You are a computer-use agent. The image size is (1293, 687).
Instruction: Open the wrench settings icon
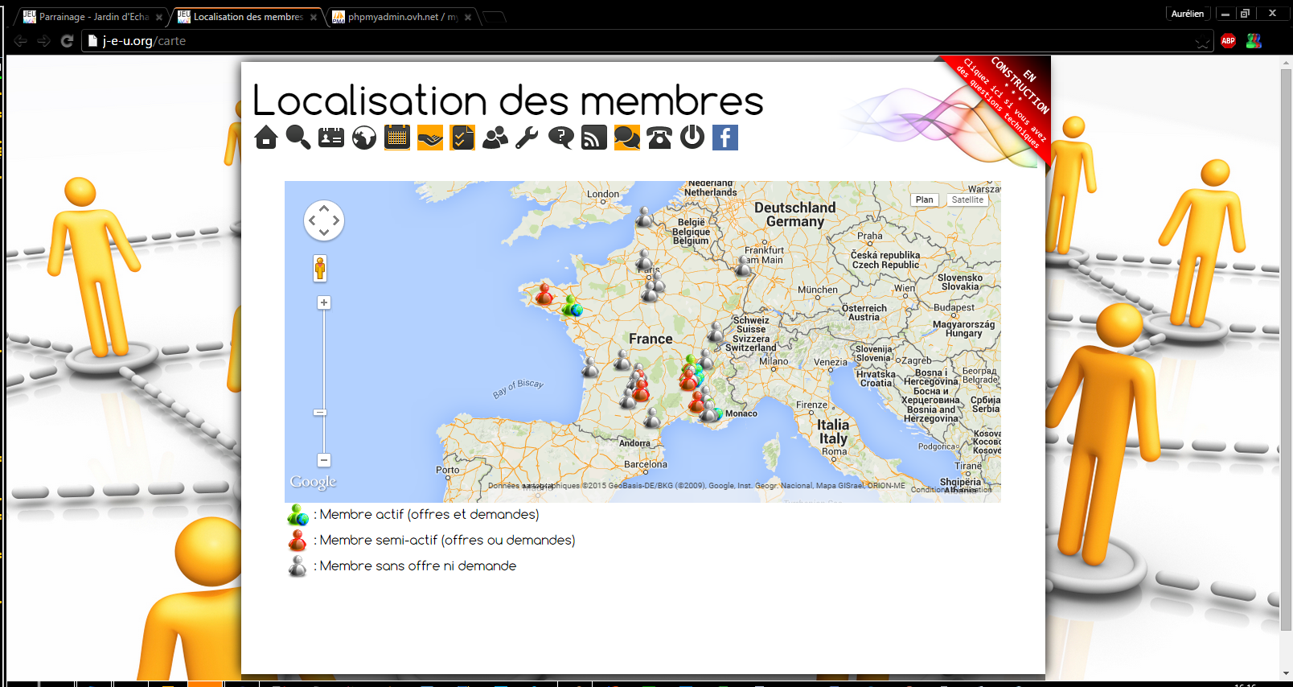pyautogui.click(x=527, y=138)
